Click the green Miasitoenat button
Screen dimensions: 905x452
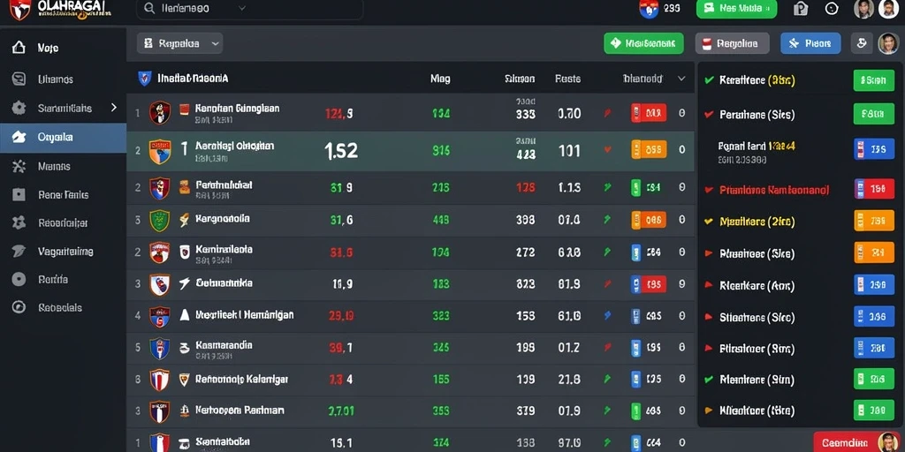pyautogui.click(x=643, y=43)
